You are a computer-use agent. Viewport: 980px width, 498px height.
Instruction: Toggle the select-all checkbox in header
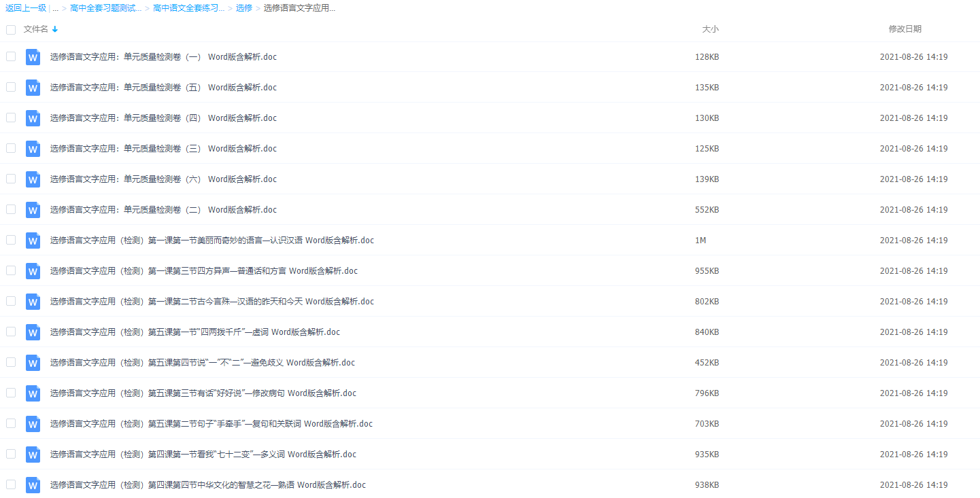click(x=11, y=29)
